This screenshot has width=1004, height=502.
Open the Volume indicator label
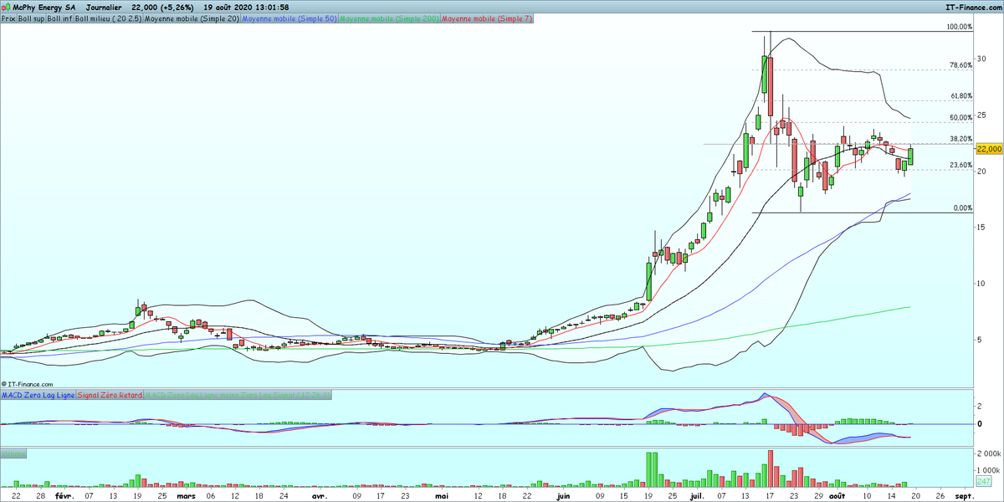(x=13, y=453)
